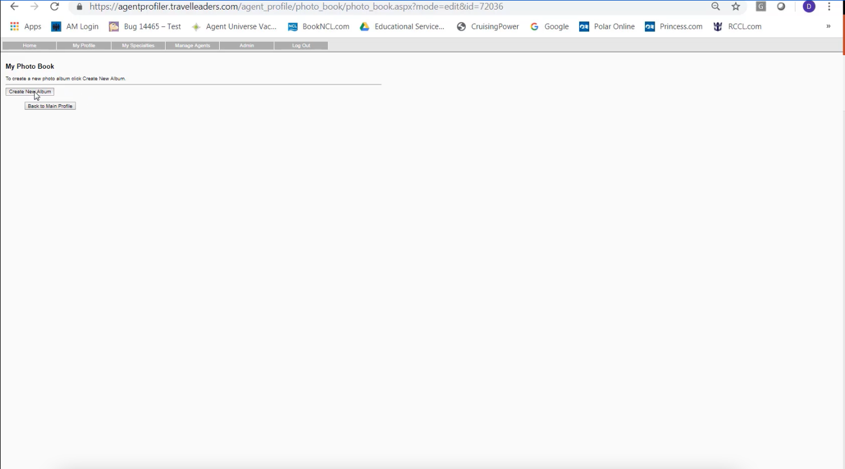
Task: Open BookNCL.com bookmark
Action: 319,26
